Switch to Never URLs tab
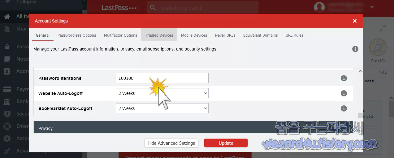Screen dimensions: 394x158 pyautogui.click(x=225, y=35)
